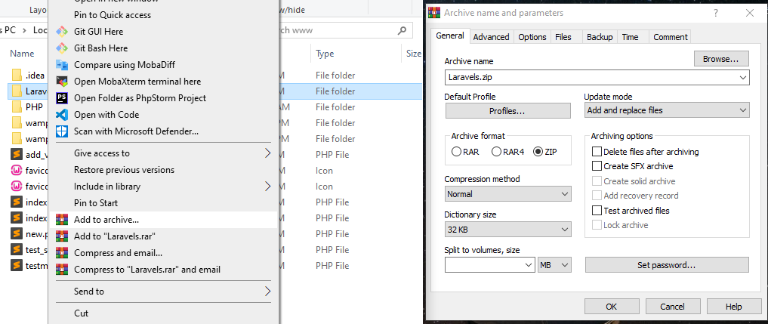Image resolution: width=768 pixels, height=324 pixels.
Task: Click the MobaXterm terminal icon
Action: (x=62, y=82)
